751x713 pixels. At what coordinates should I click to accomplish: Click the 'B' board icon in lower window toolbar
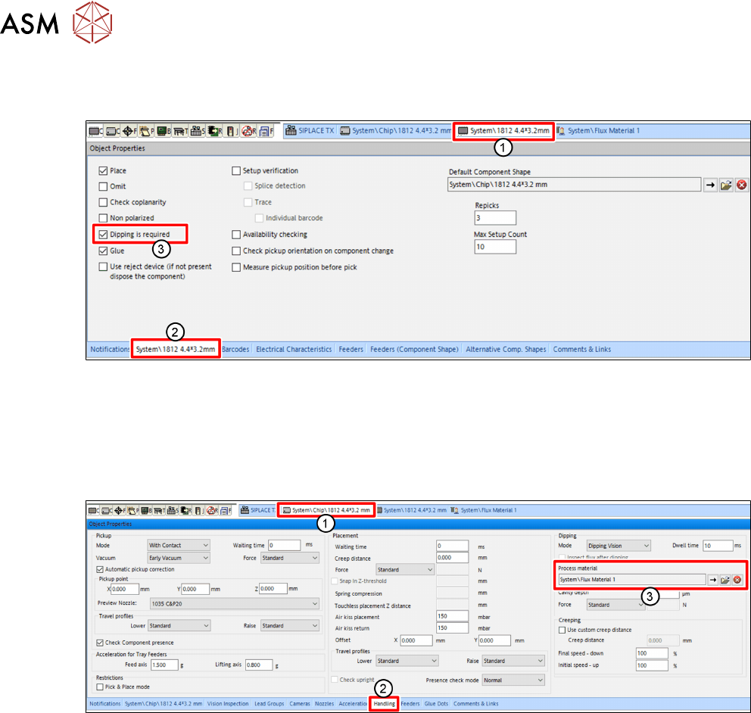146,510
